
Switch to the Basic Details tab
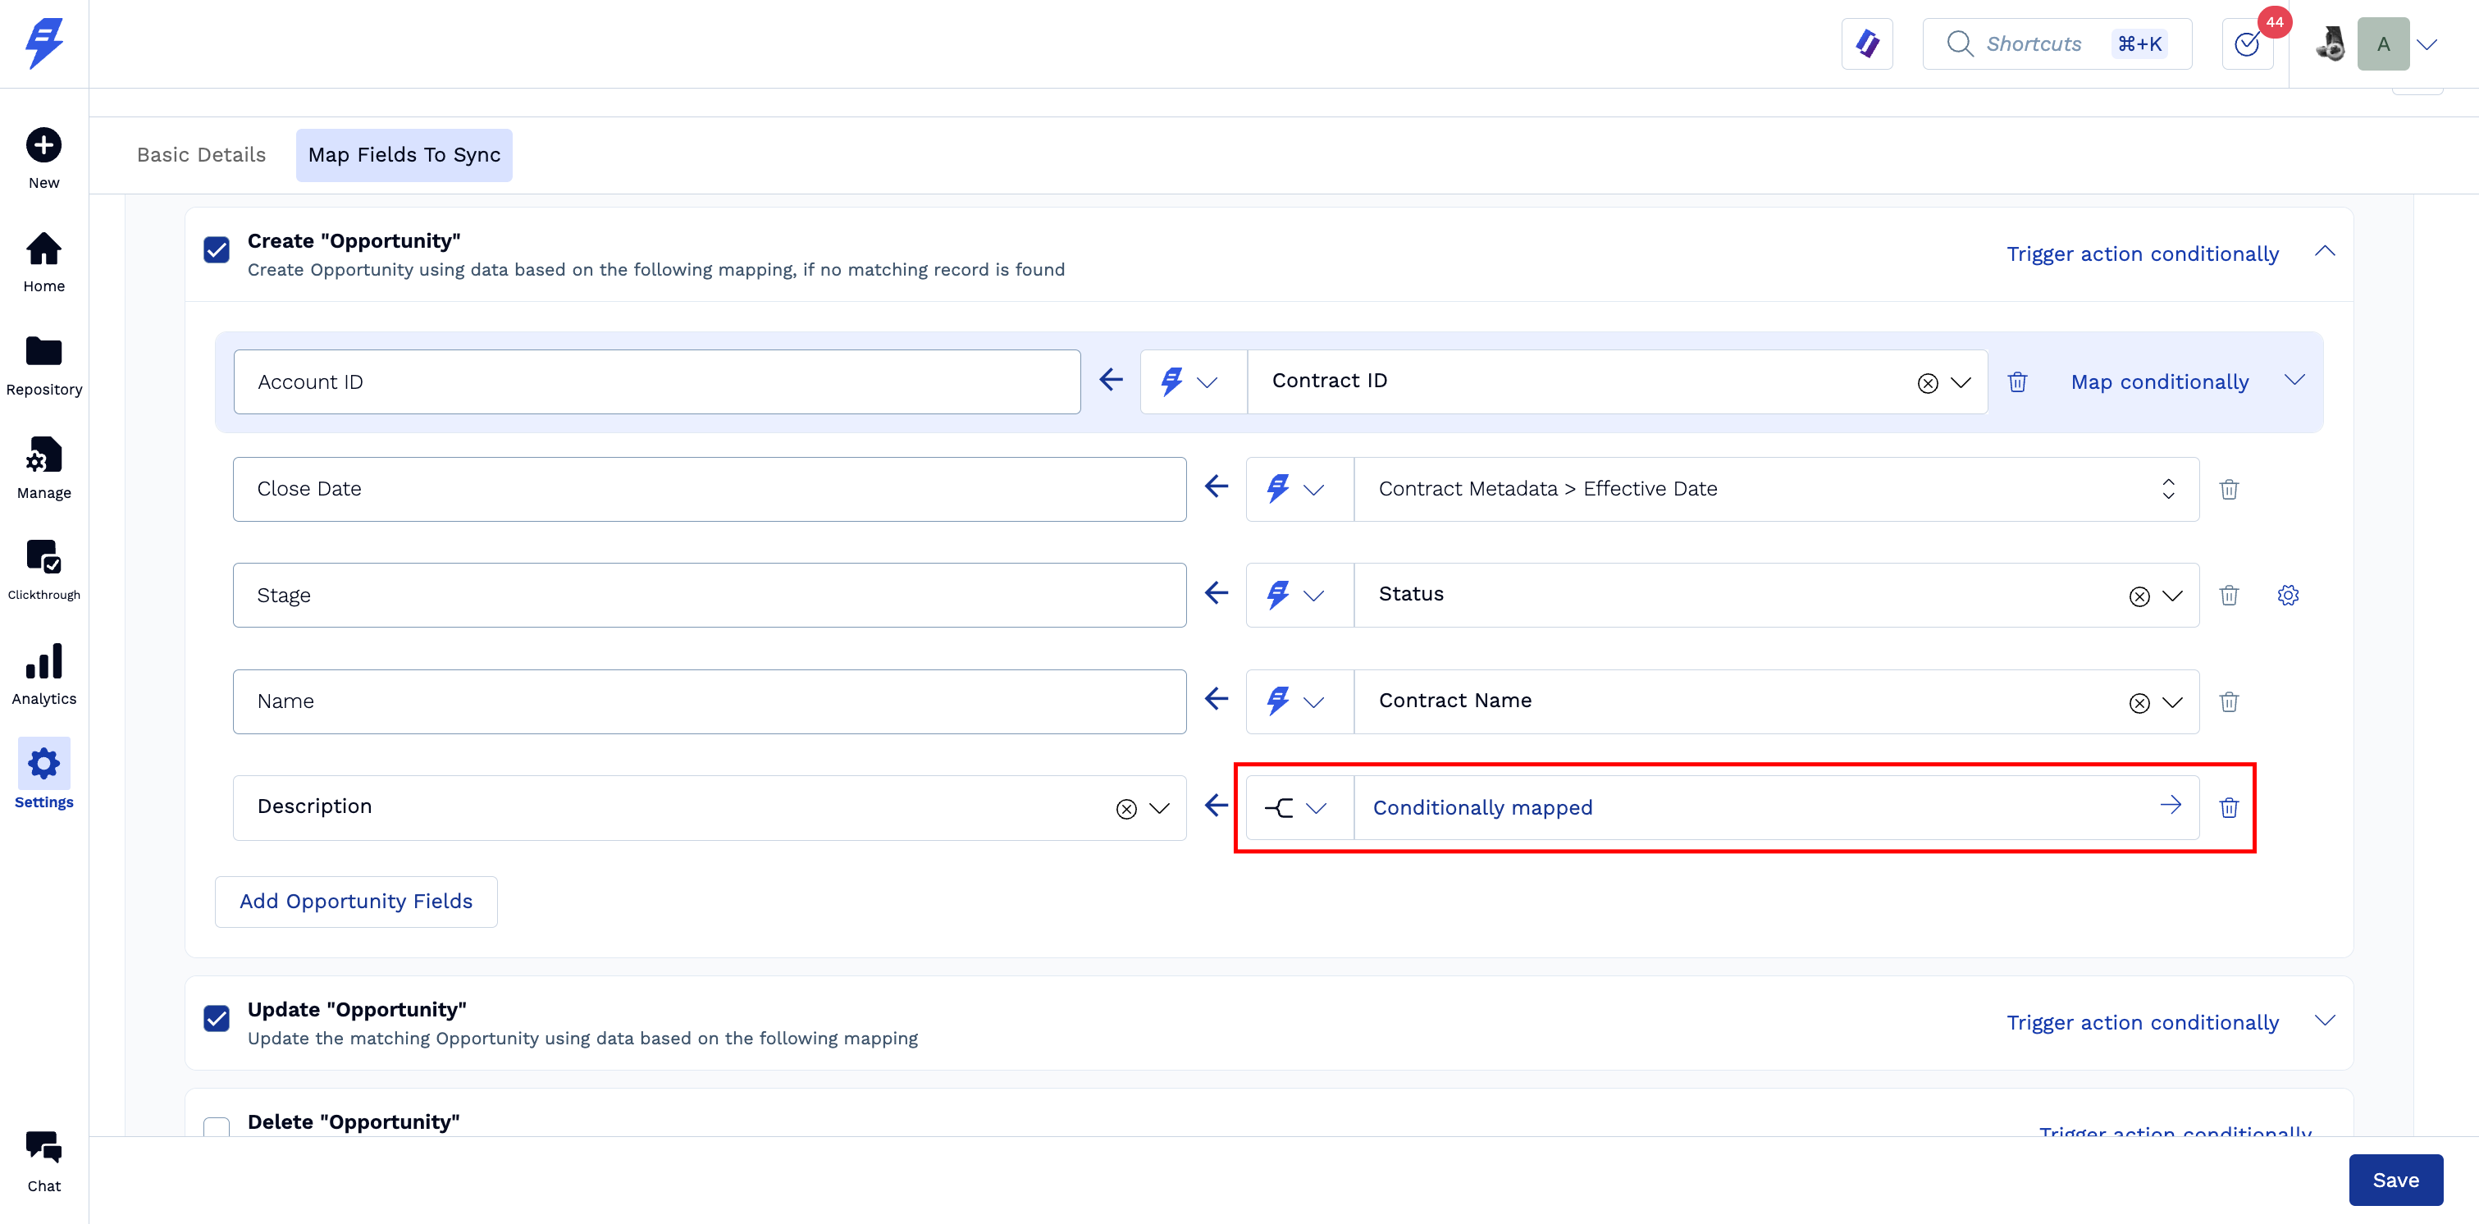click(x=201, y=155)
